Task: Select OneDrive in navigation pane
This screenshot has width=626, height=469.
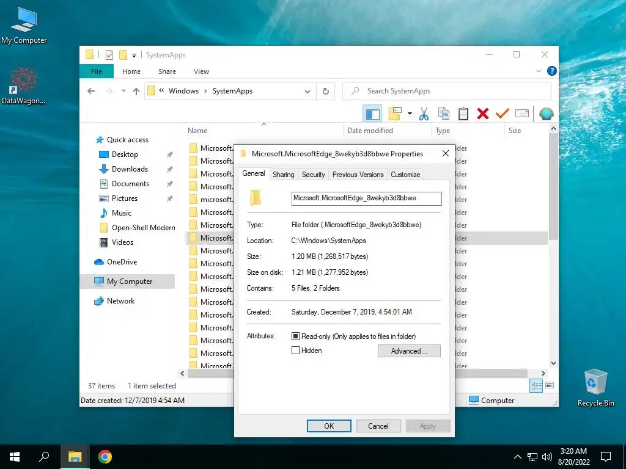Action: point(122,262)
